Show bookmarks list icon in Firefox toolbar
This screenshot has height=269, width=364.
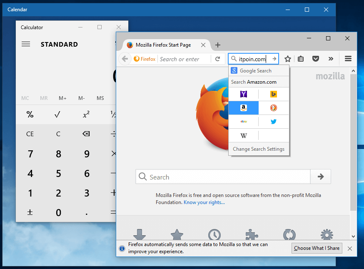(x=301, y=59)
